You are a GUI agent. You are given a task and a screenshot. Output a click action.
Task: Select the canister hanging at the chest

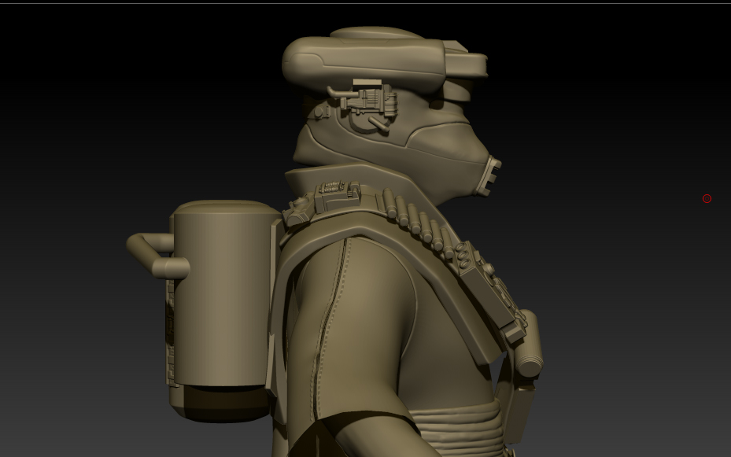click(529, 342)
